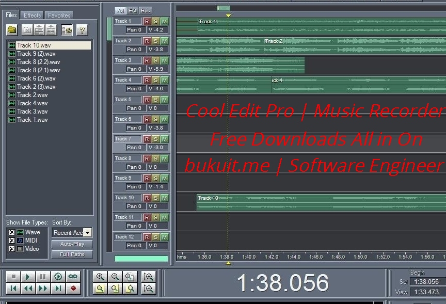Viewport: 446px width, 304px height.
Task: Click the Full Paths button
Action: tap(72, 254)
